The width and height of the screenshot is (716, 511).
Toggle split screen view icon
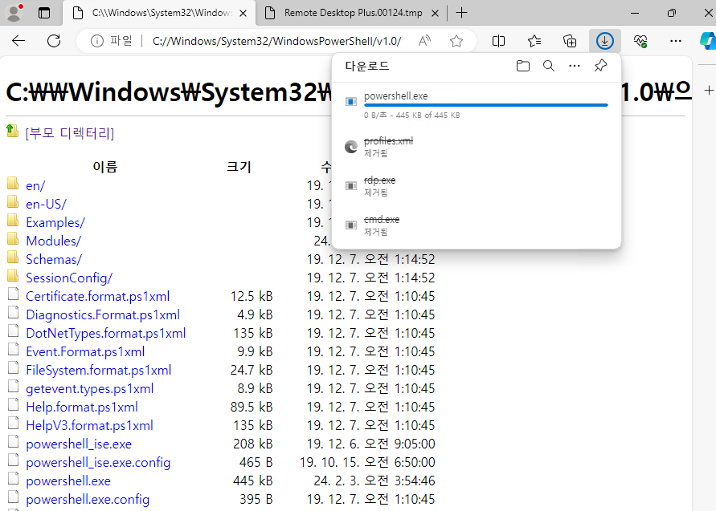[x=498, y=41]
